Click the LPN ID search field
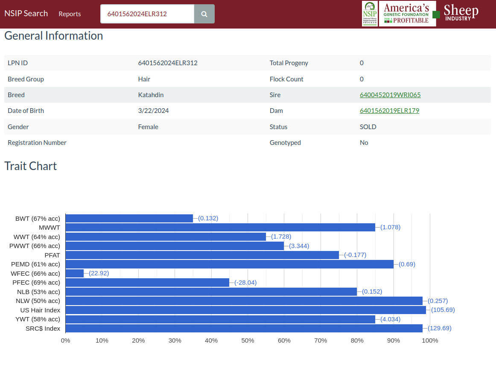This screenshot has height=375, width=496. [x=147, y=14]
